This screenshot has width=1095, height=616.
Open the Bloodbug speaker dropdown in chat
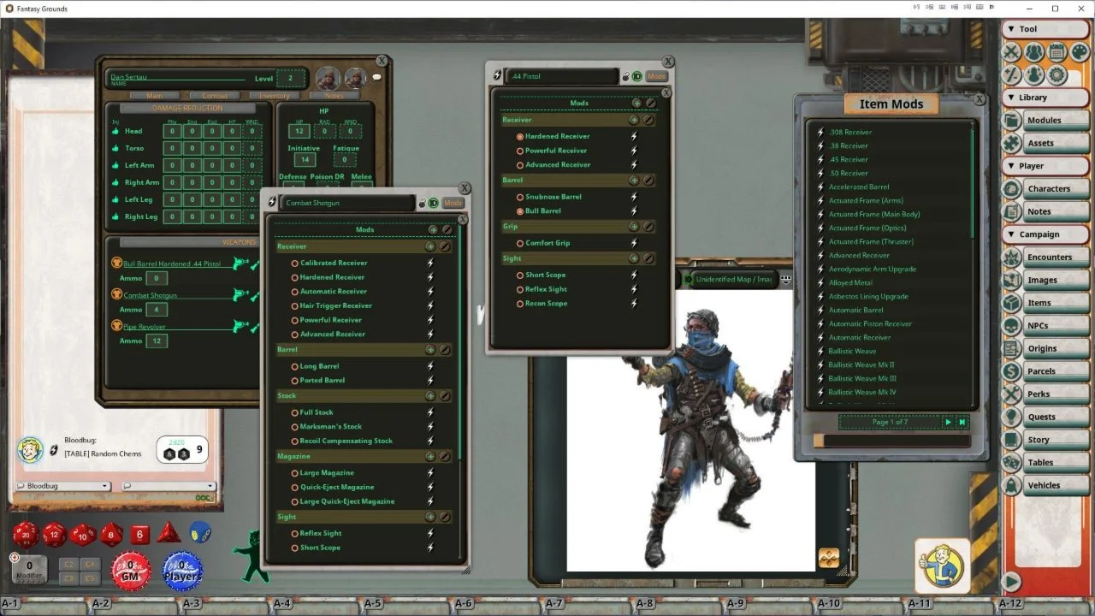pos(63,486)
